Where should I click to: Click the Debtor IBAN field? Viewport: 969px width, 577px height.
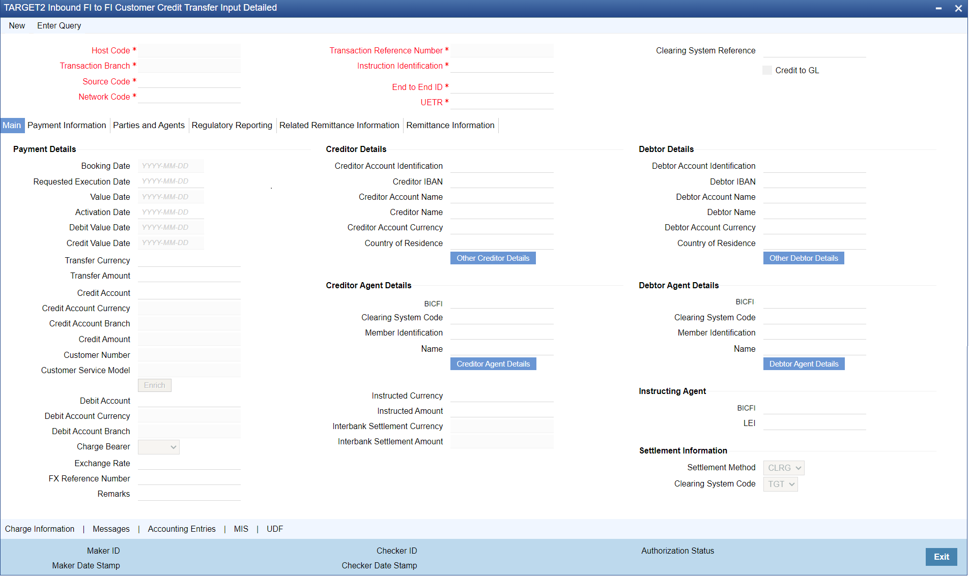point(815,181)
